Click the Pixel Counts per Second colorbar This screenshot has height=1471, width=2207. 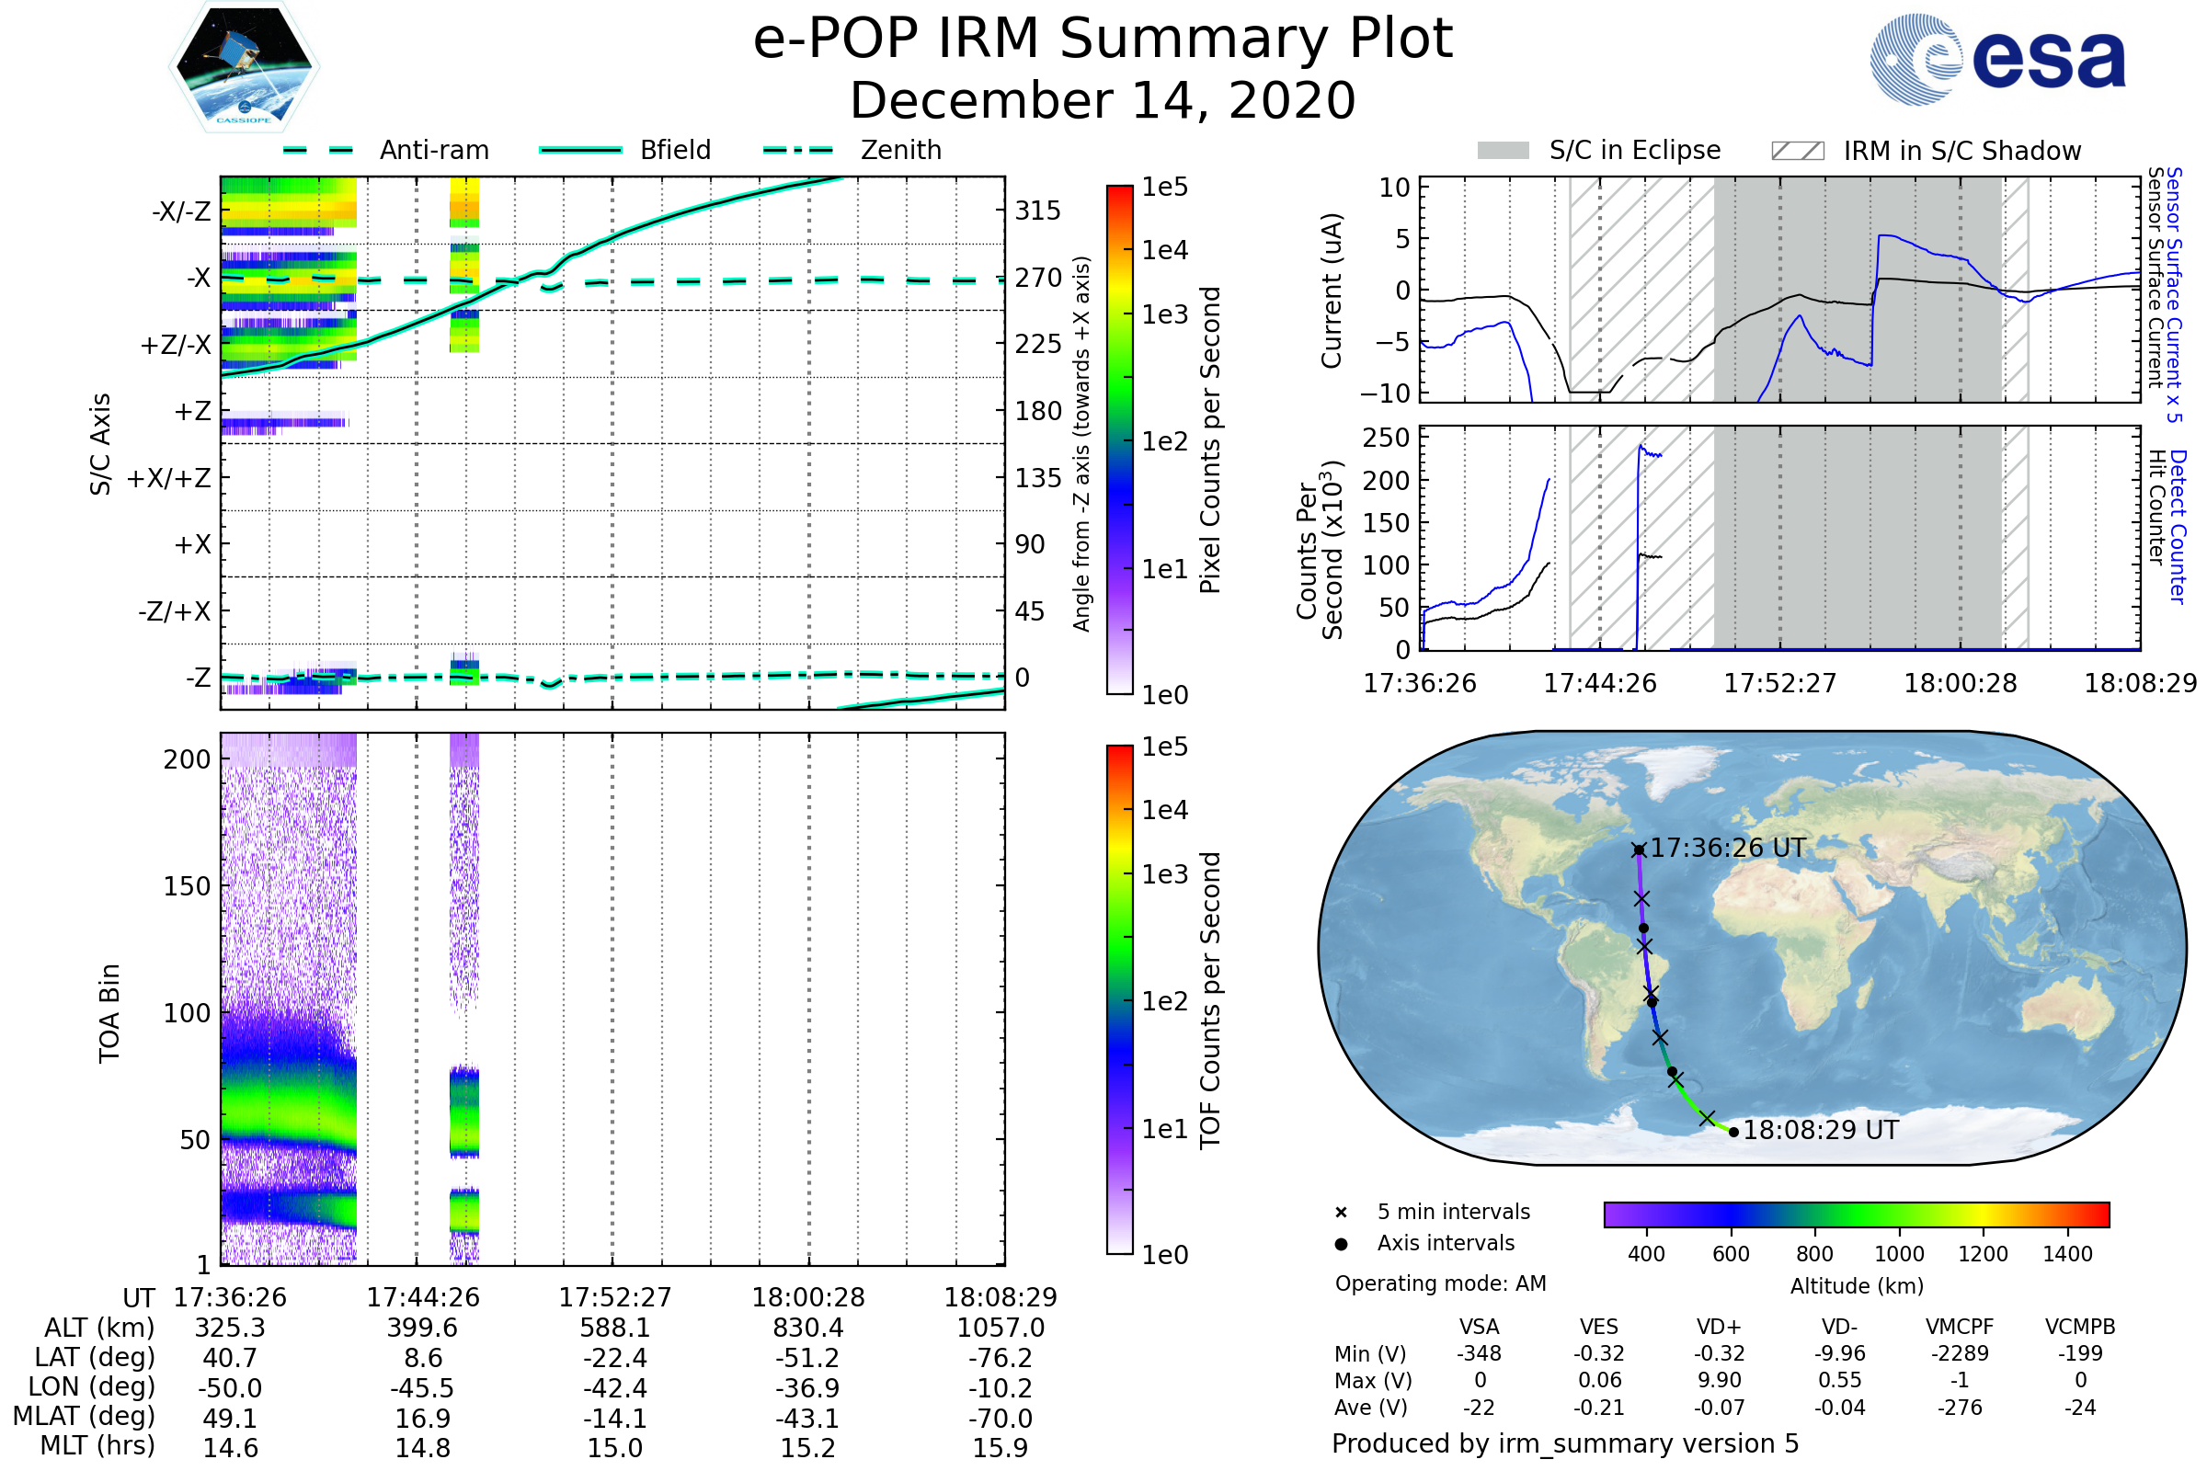click(x=1119, y=440)
